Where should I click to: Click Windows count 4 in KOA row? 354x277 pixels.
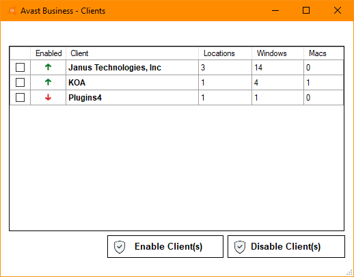tap(256, 83)
